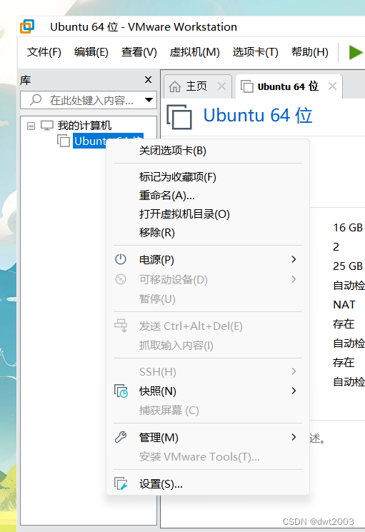Choose 标记为收藏项(F) in context menu
Screen dimensions: 365x532
pyautogui.click(x=208, y=177)
